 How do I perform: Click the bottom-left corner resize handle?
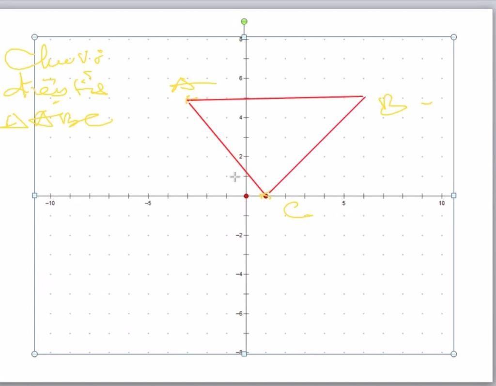(35, 354)
